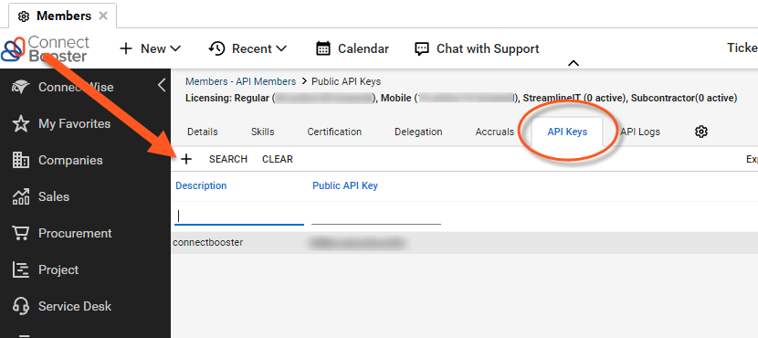Screen dimensions: 758x338
Task: Click the Procurement shopping cart icon
Action: click(20, 233)
